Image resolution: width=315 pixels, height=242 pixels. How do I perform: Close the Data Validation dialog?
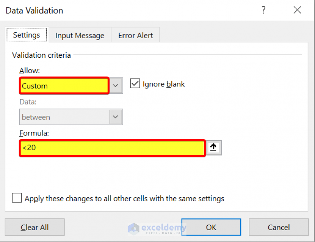tap(297, 10)
